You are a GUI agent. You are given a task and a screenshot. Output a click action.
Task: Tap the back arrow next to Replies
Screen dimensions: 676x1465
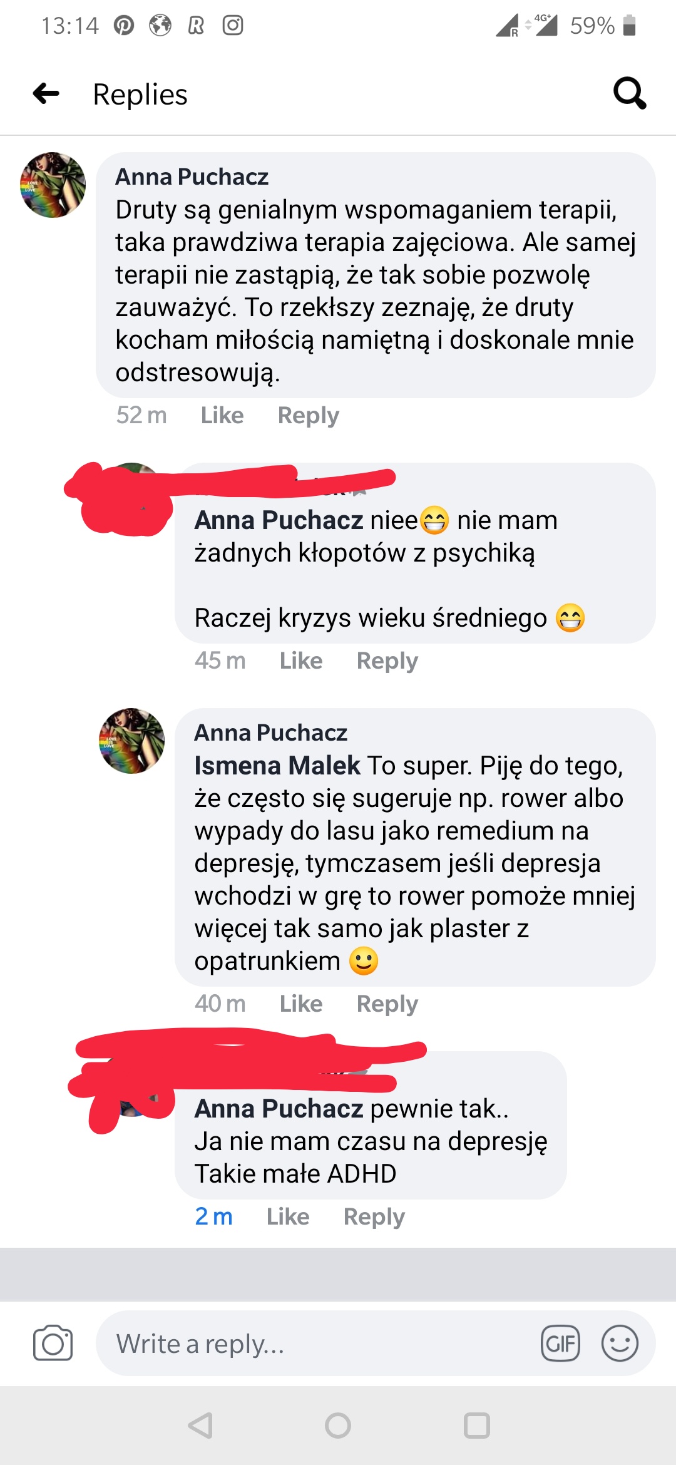point(46,94)
